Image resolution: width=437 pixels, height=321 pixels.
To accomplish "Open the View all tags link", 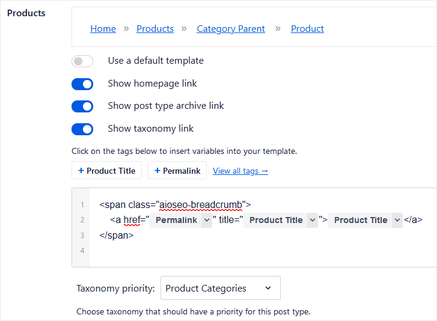I will (x=240, y=171).
